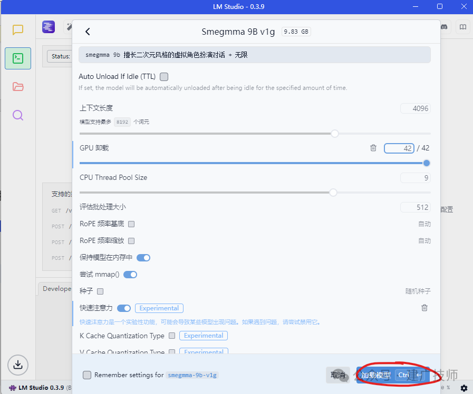The image size is (473, 394).
Task: Click the purple LM Studio logo icon
Action: (x=49, y=27)
